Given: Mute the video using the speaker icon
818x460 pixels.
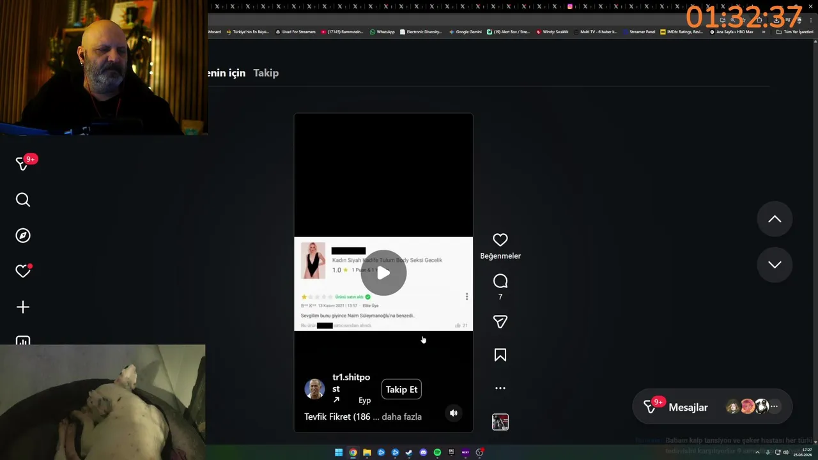Looking at the screenshot, I should pos(454,413).
